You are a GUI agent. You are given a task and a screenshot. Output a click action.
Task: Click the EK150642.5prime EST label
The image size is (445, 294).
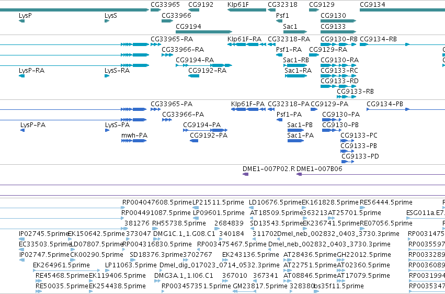(97, 234)
